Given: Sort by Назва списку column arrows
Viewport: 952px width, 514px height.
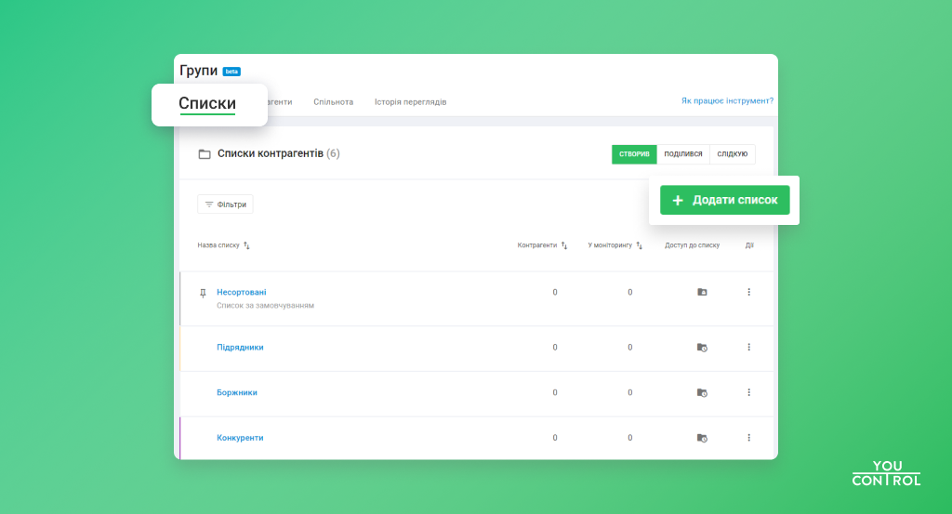Looking at the screenshot, I should [246, 245].
